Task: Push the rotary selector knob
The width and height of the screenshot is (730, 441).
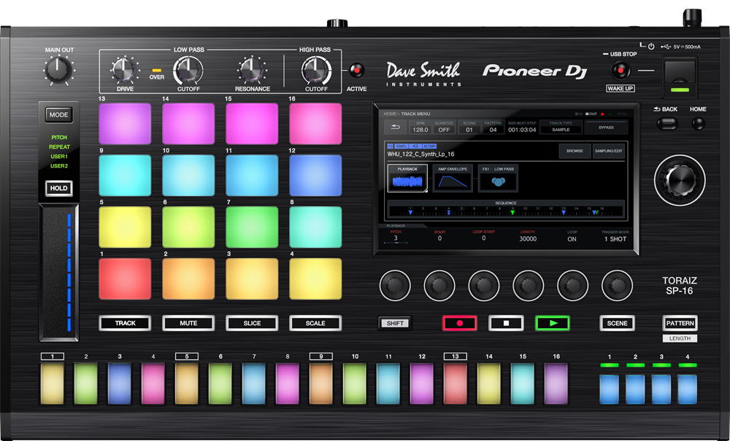Action: 679,180
